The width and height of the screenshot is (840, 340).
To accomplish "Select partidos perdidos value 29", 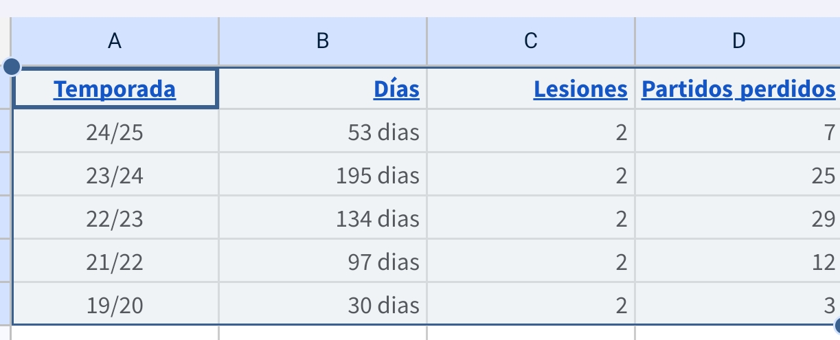I will [x=738, y=218].
